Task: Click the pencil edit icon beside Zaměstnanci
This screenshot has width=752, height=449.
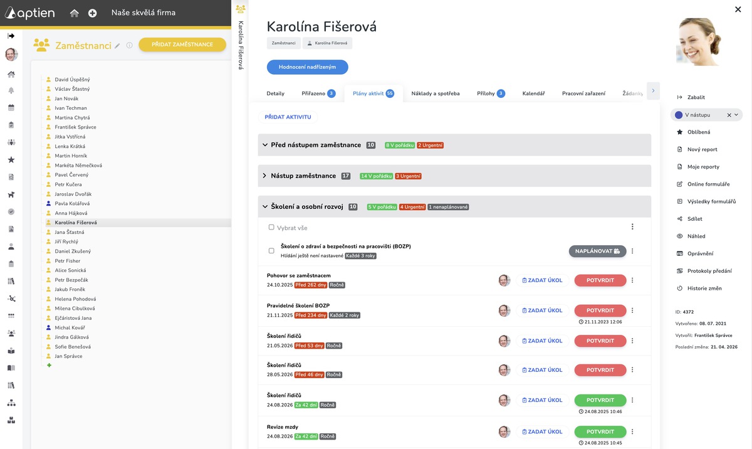Action: click(x=117, y=45)
